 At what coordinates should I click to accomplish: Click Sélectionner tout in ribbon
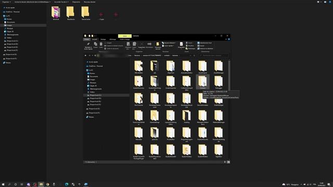pos(204,43)
